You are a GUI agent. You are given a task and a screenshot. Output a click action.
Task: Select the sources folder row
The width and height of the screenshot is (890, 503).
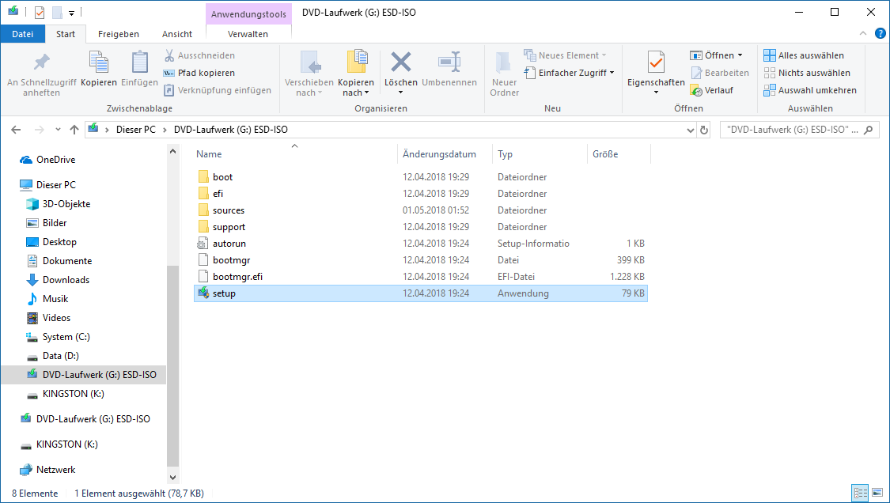coord(421,210)
